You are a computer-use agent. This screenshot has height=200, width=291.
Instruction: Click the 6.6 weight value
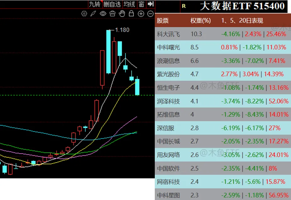coord(194,61)
